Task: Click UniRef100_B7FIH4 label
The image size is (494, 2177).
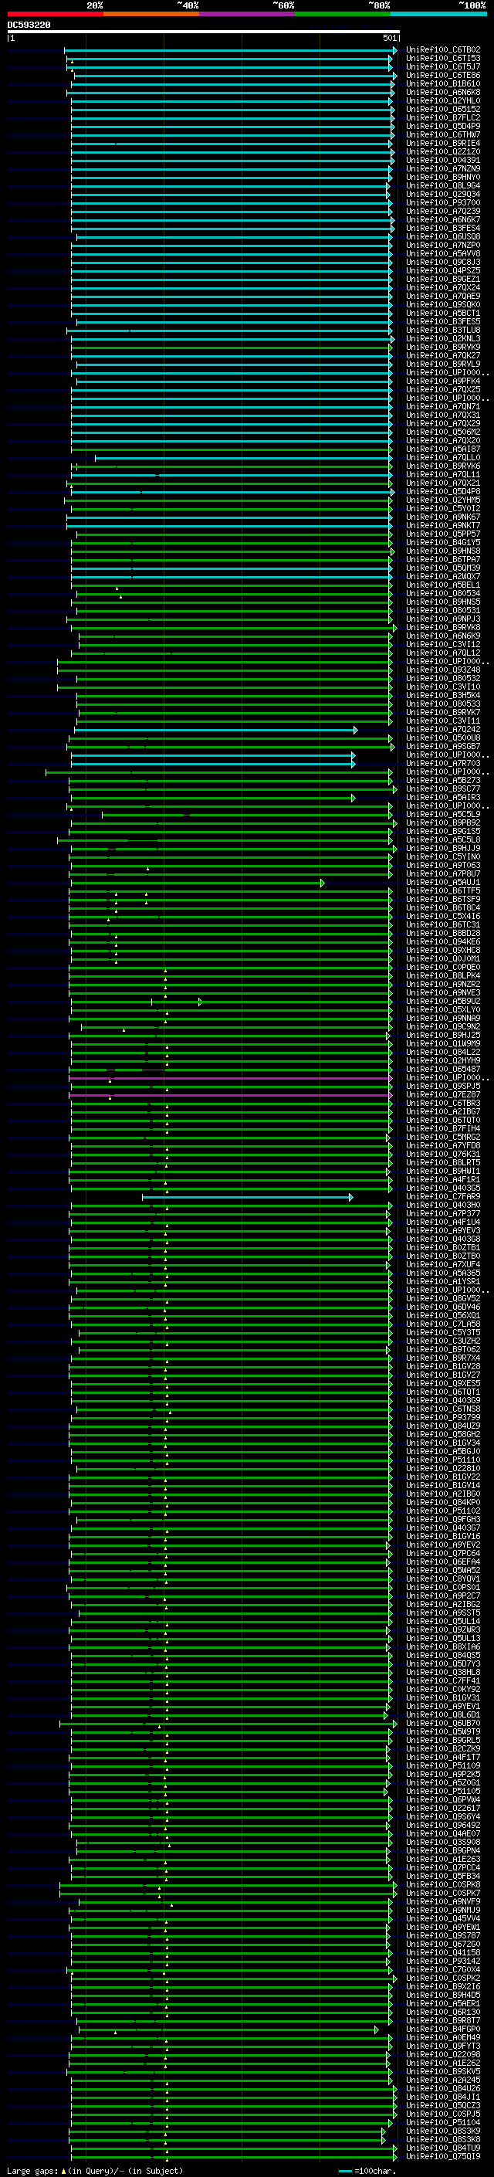Action: (x=443, y=1128)
